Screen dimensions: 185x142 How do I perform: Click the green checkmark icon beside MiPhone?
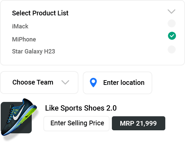click(172, 36)
